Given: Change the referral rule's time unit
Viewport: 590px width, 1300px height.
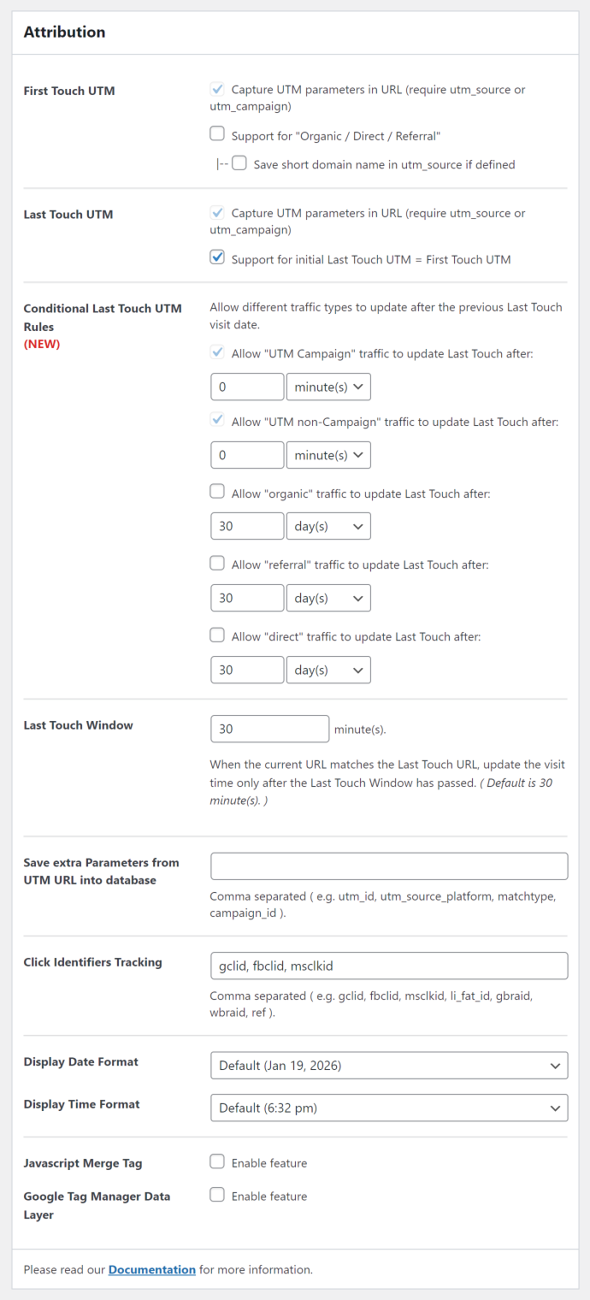Looking at the screenshot, I should (328, 598).
